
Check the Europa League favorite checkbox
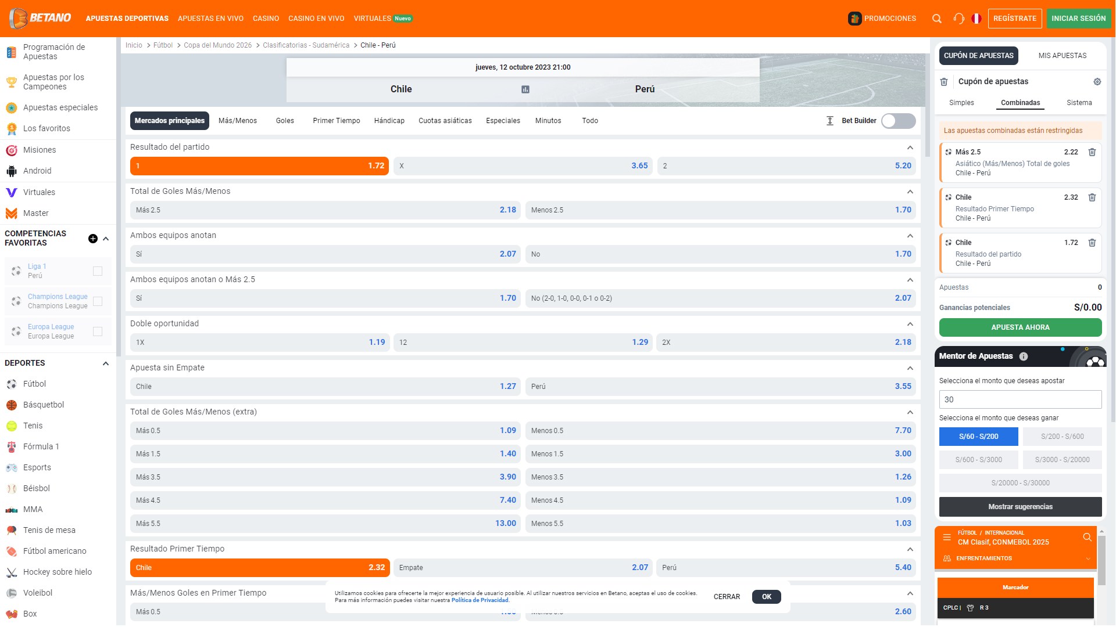98,331
